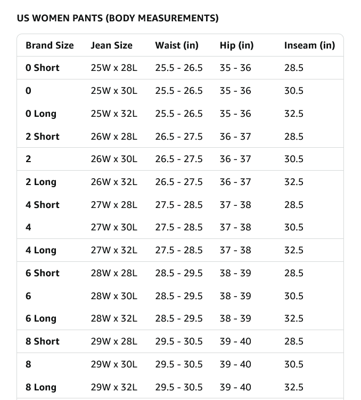Select the "6 Short" brand size row
361x400 pixels.
coord(43,273)
